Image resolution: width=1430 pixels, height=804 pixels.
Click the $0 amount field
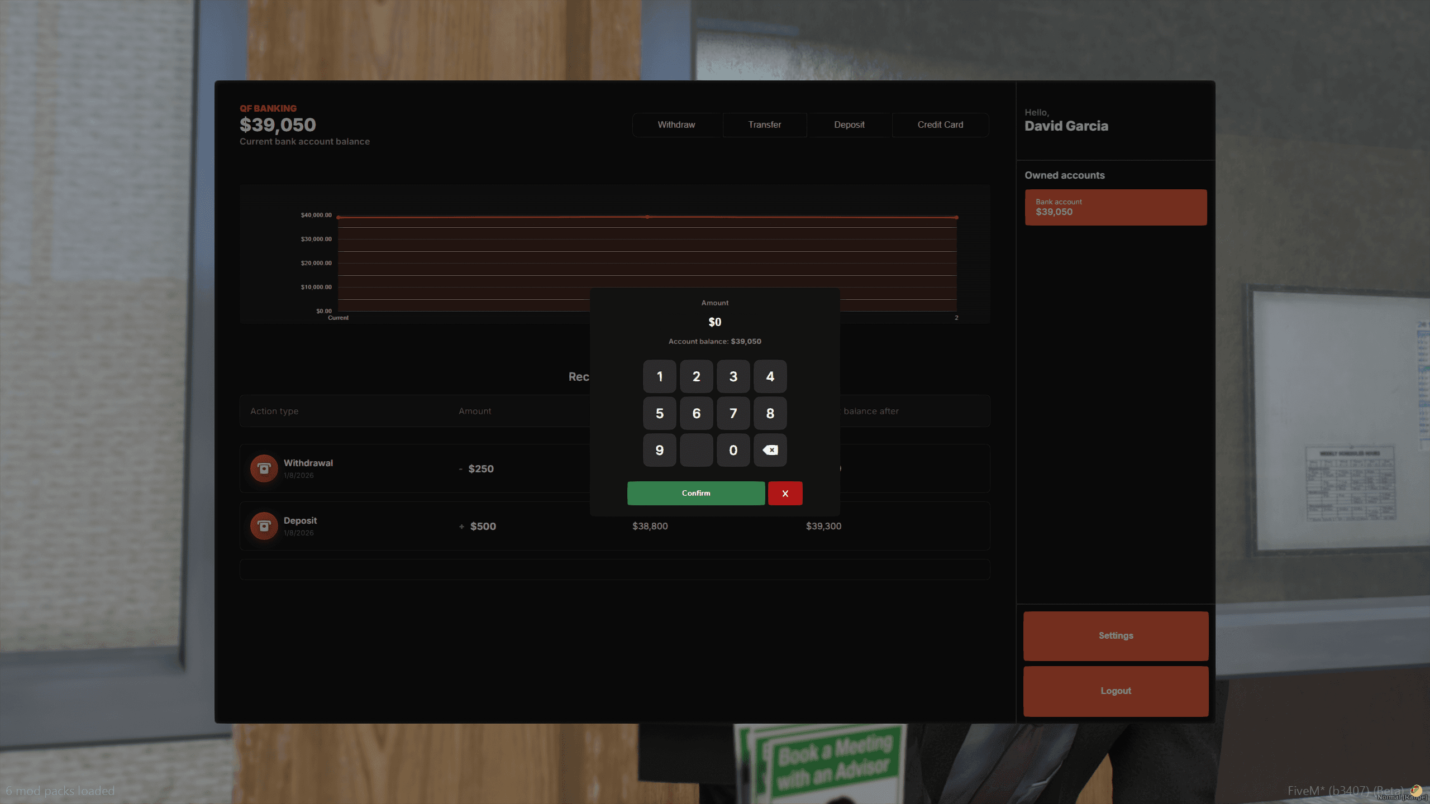click(x=714, y=322)
